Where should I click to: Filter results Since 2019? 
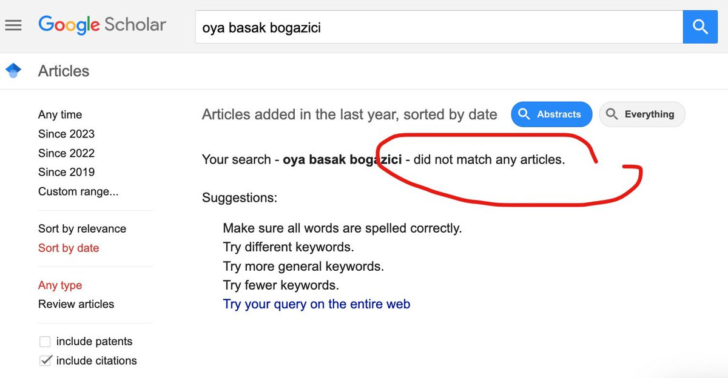[66, 172]
